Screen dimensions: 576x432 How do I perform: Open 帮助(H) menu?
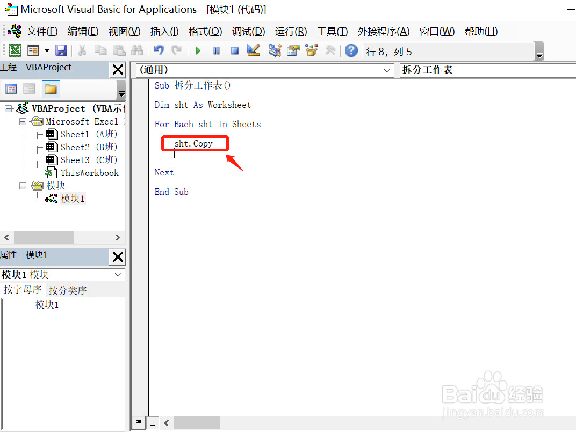pos(481,32)
